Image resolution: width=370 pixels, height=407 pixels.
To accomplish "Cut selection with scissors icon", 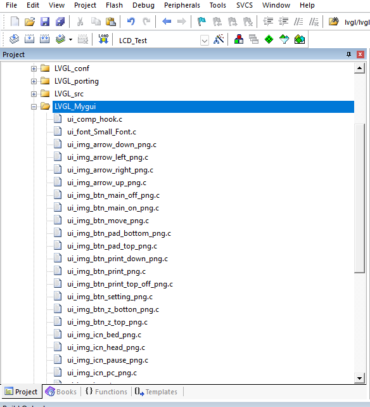I will coord(80,22).
